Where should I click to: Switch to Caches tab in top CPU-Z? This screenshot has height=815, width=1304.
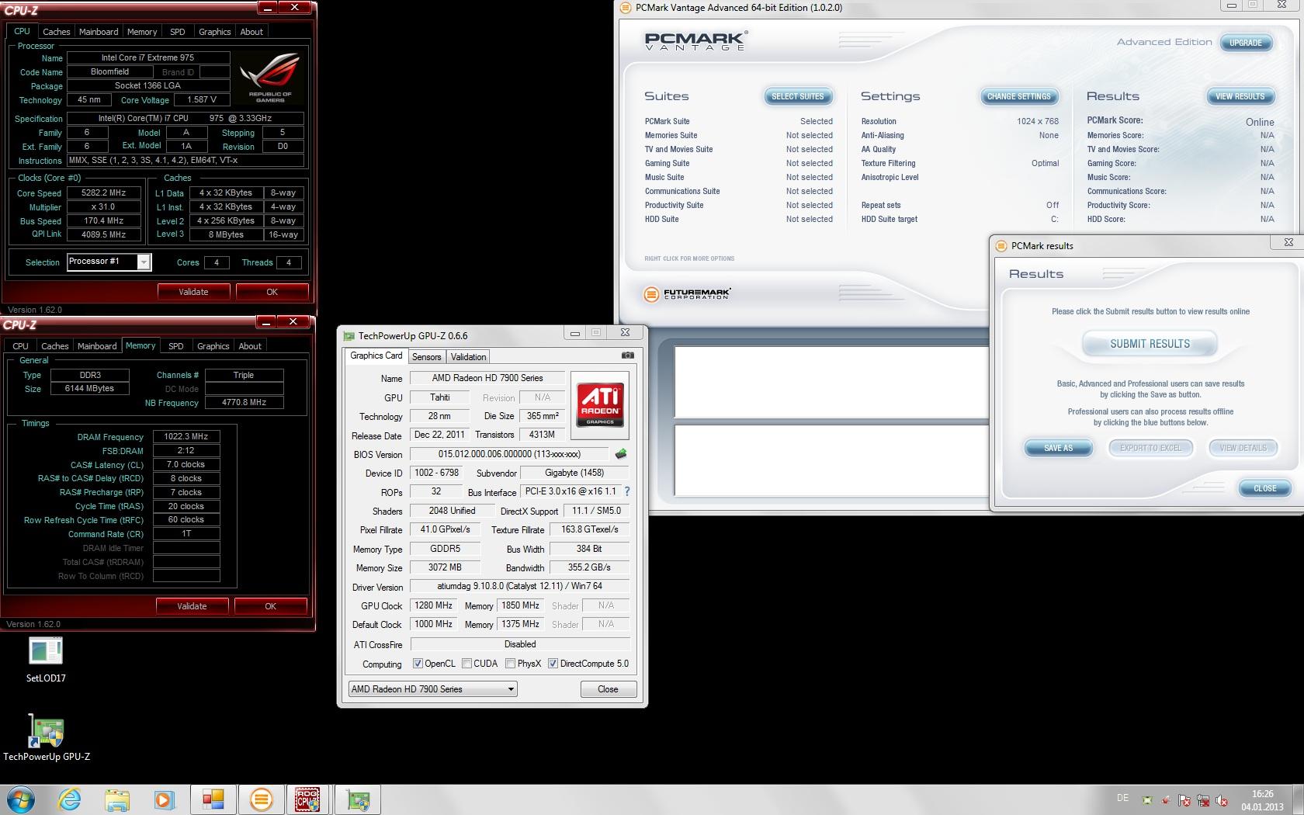(x=56, y=32)
